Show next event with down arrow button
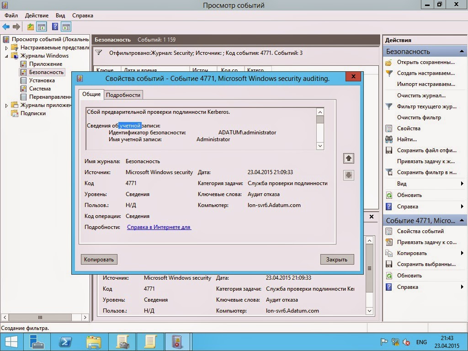The image size is (468, 351). (349, 175)
